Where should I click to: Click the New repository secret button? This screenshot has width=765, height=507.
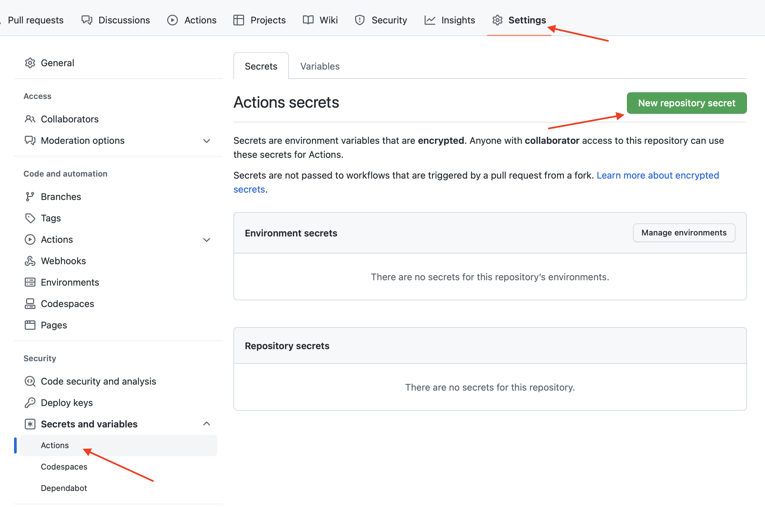(686, 103)
